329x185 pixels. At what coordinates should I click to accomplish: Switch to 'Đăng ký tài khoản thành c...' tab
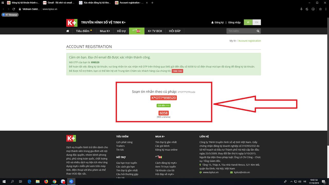23,3
